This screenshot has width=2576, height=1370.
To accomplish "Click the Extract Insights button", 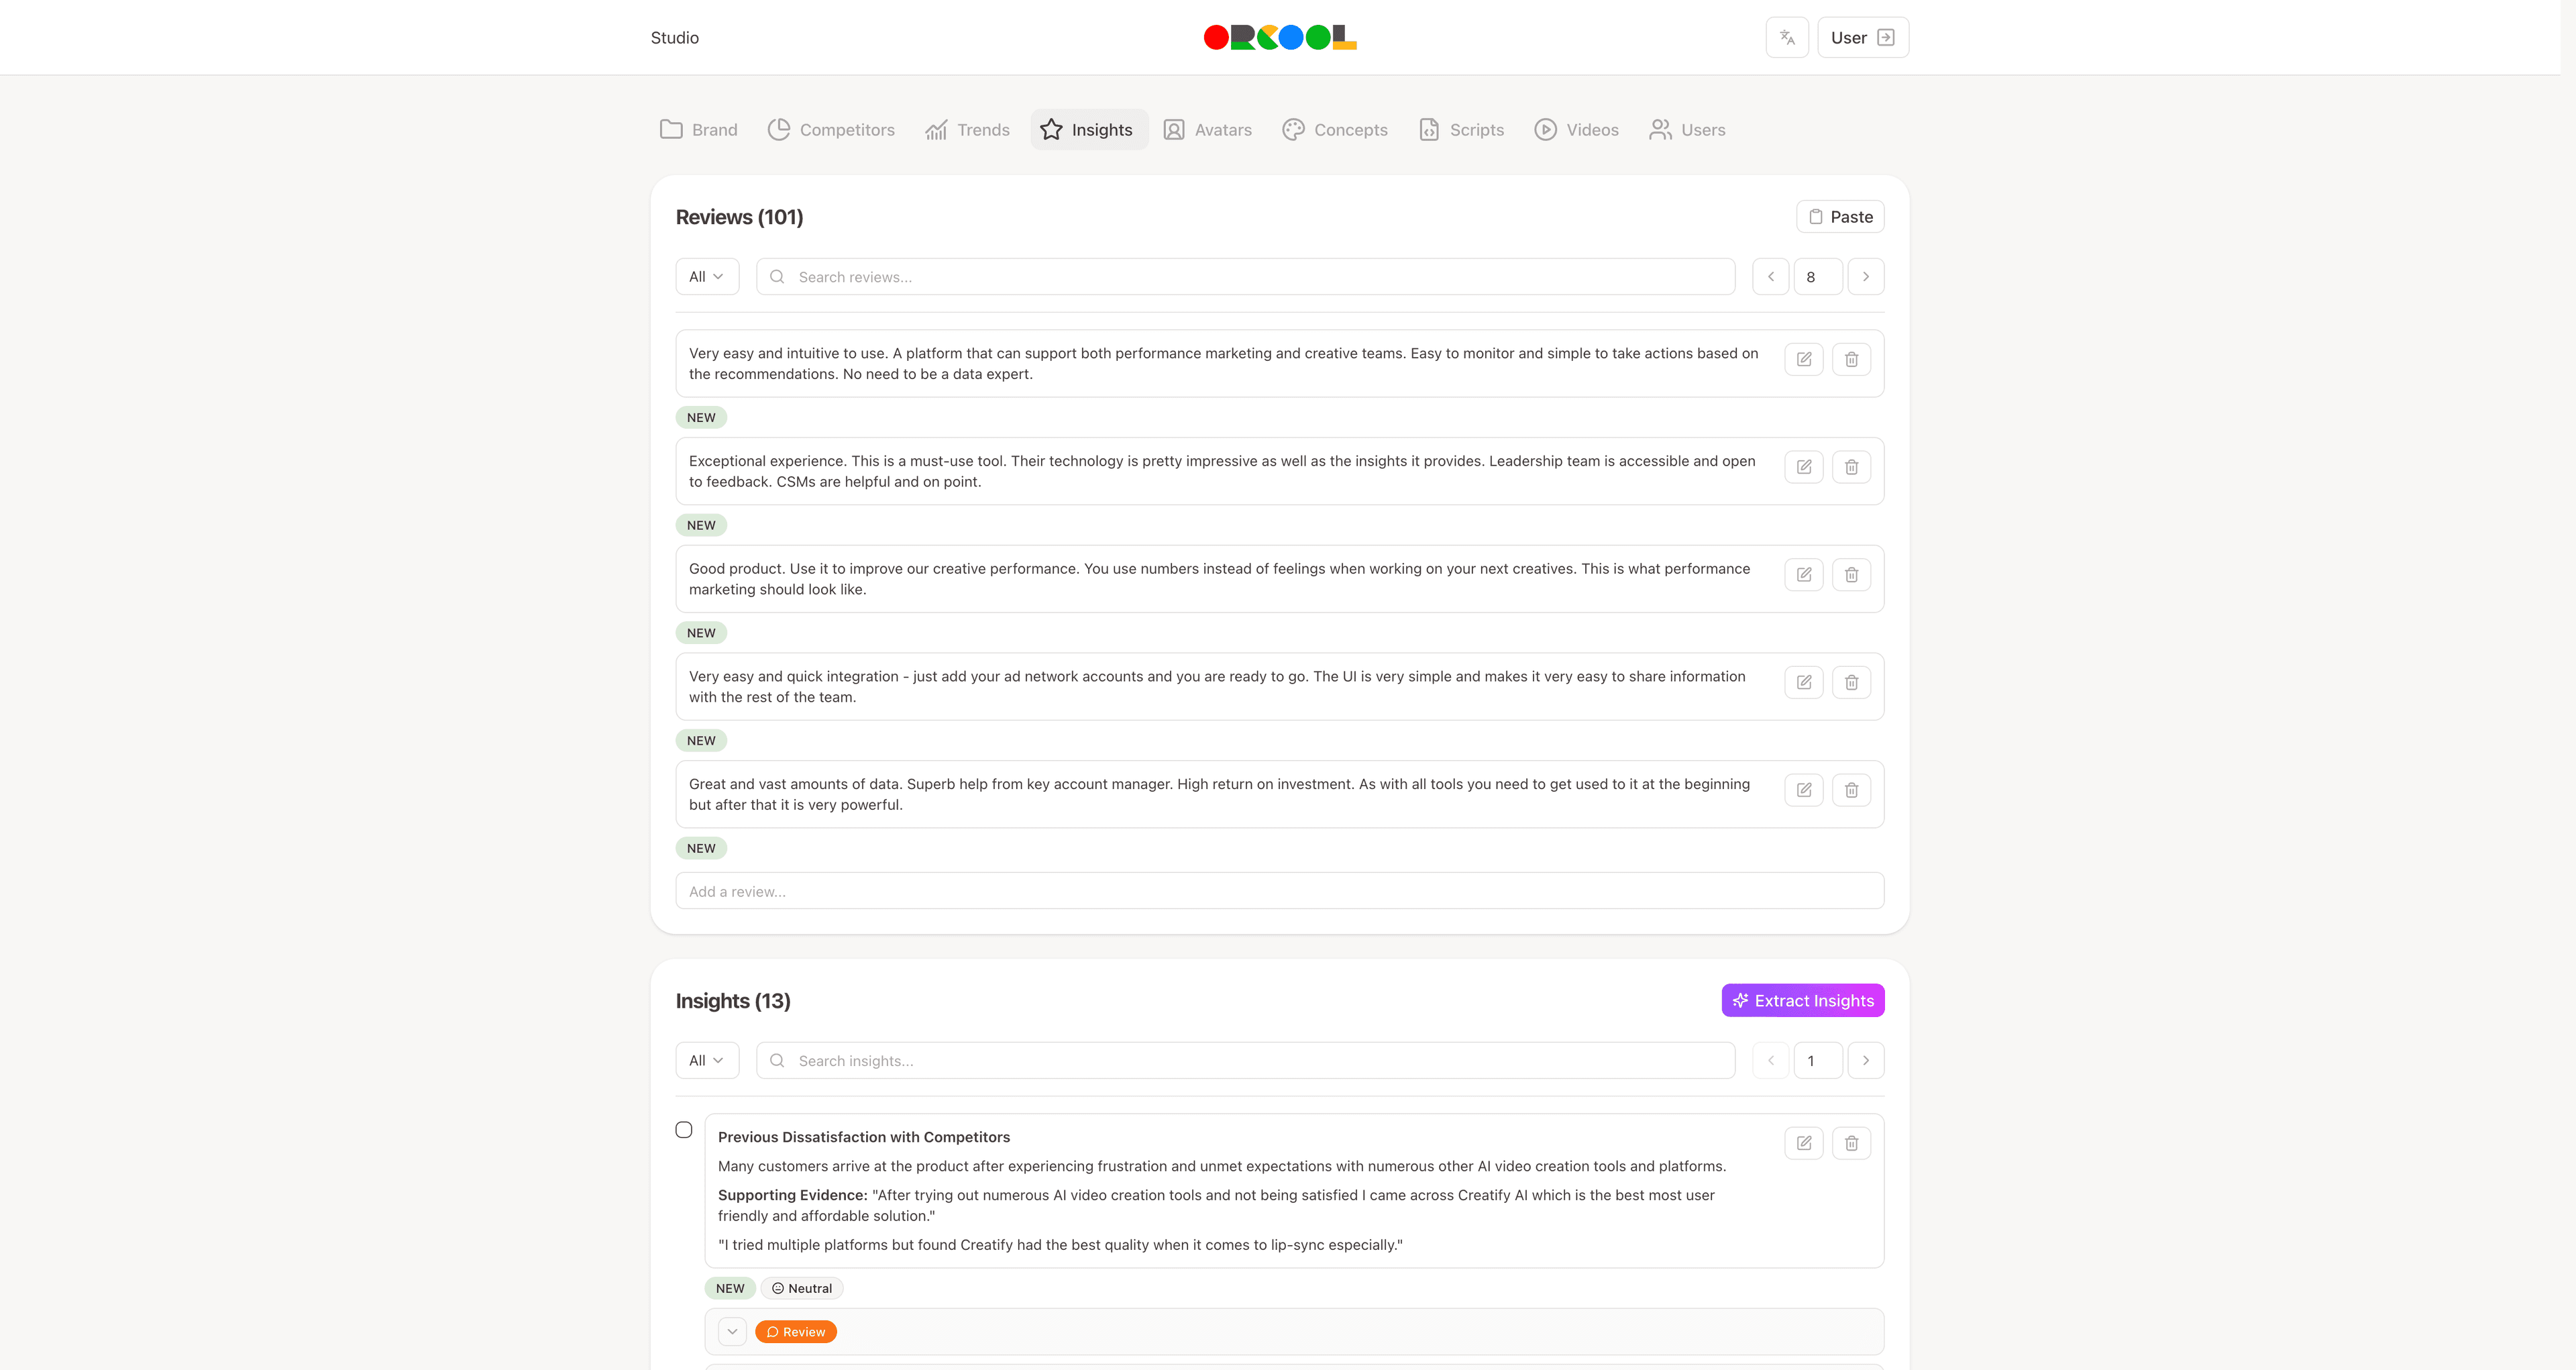I will (1802, 1001).
